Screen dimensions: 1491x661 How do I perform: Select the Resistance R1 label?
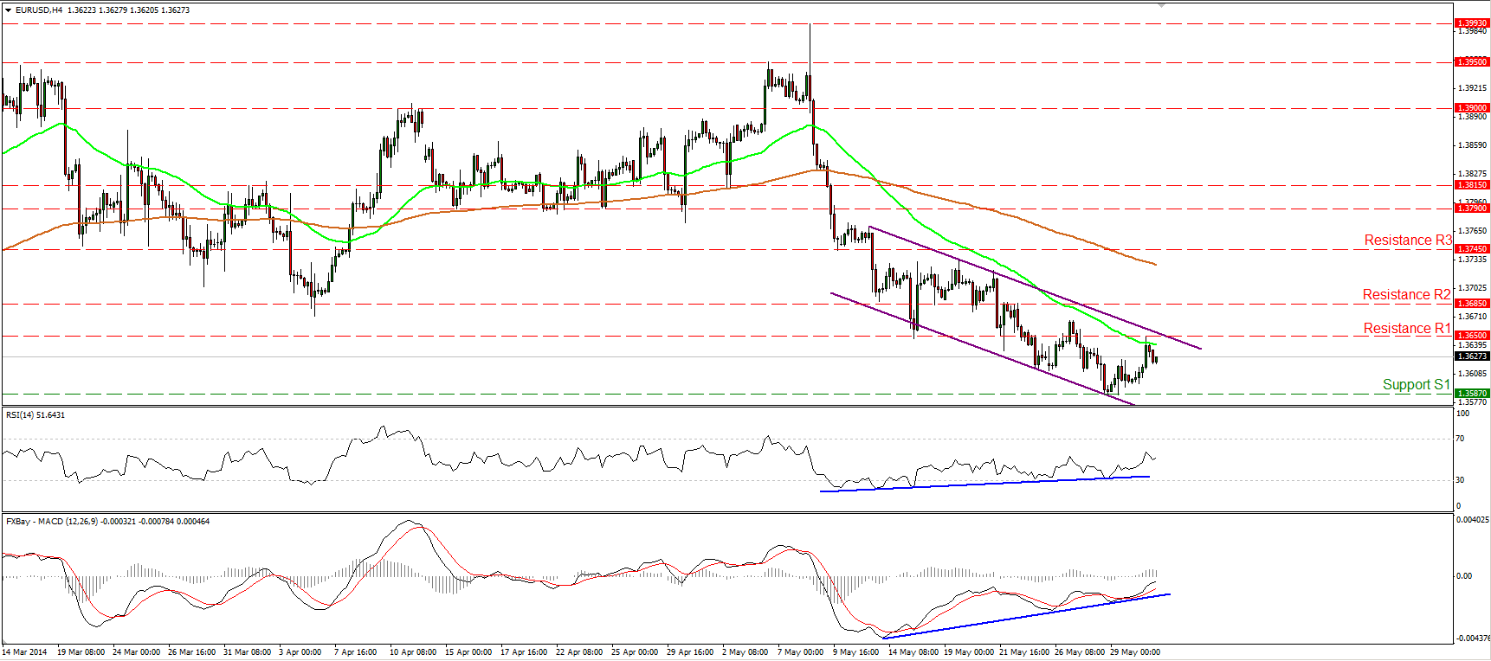pyautogui.click(x=1407, y=329)
